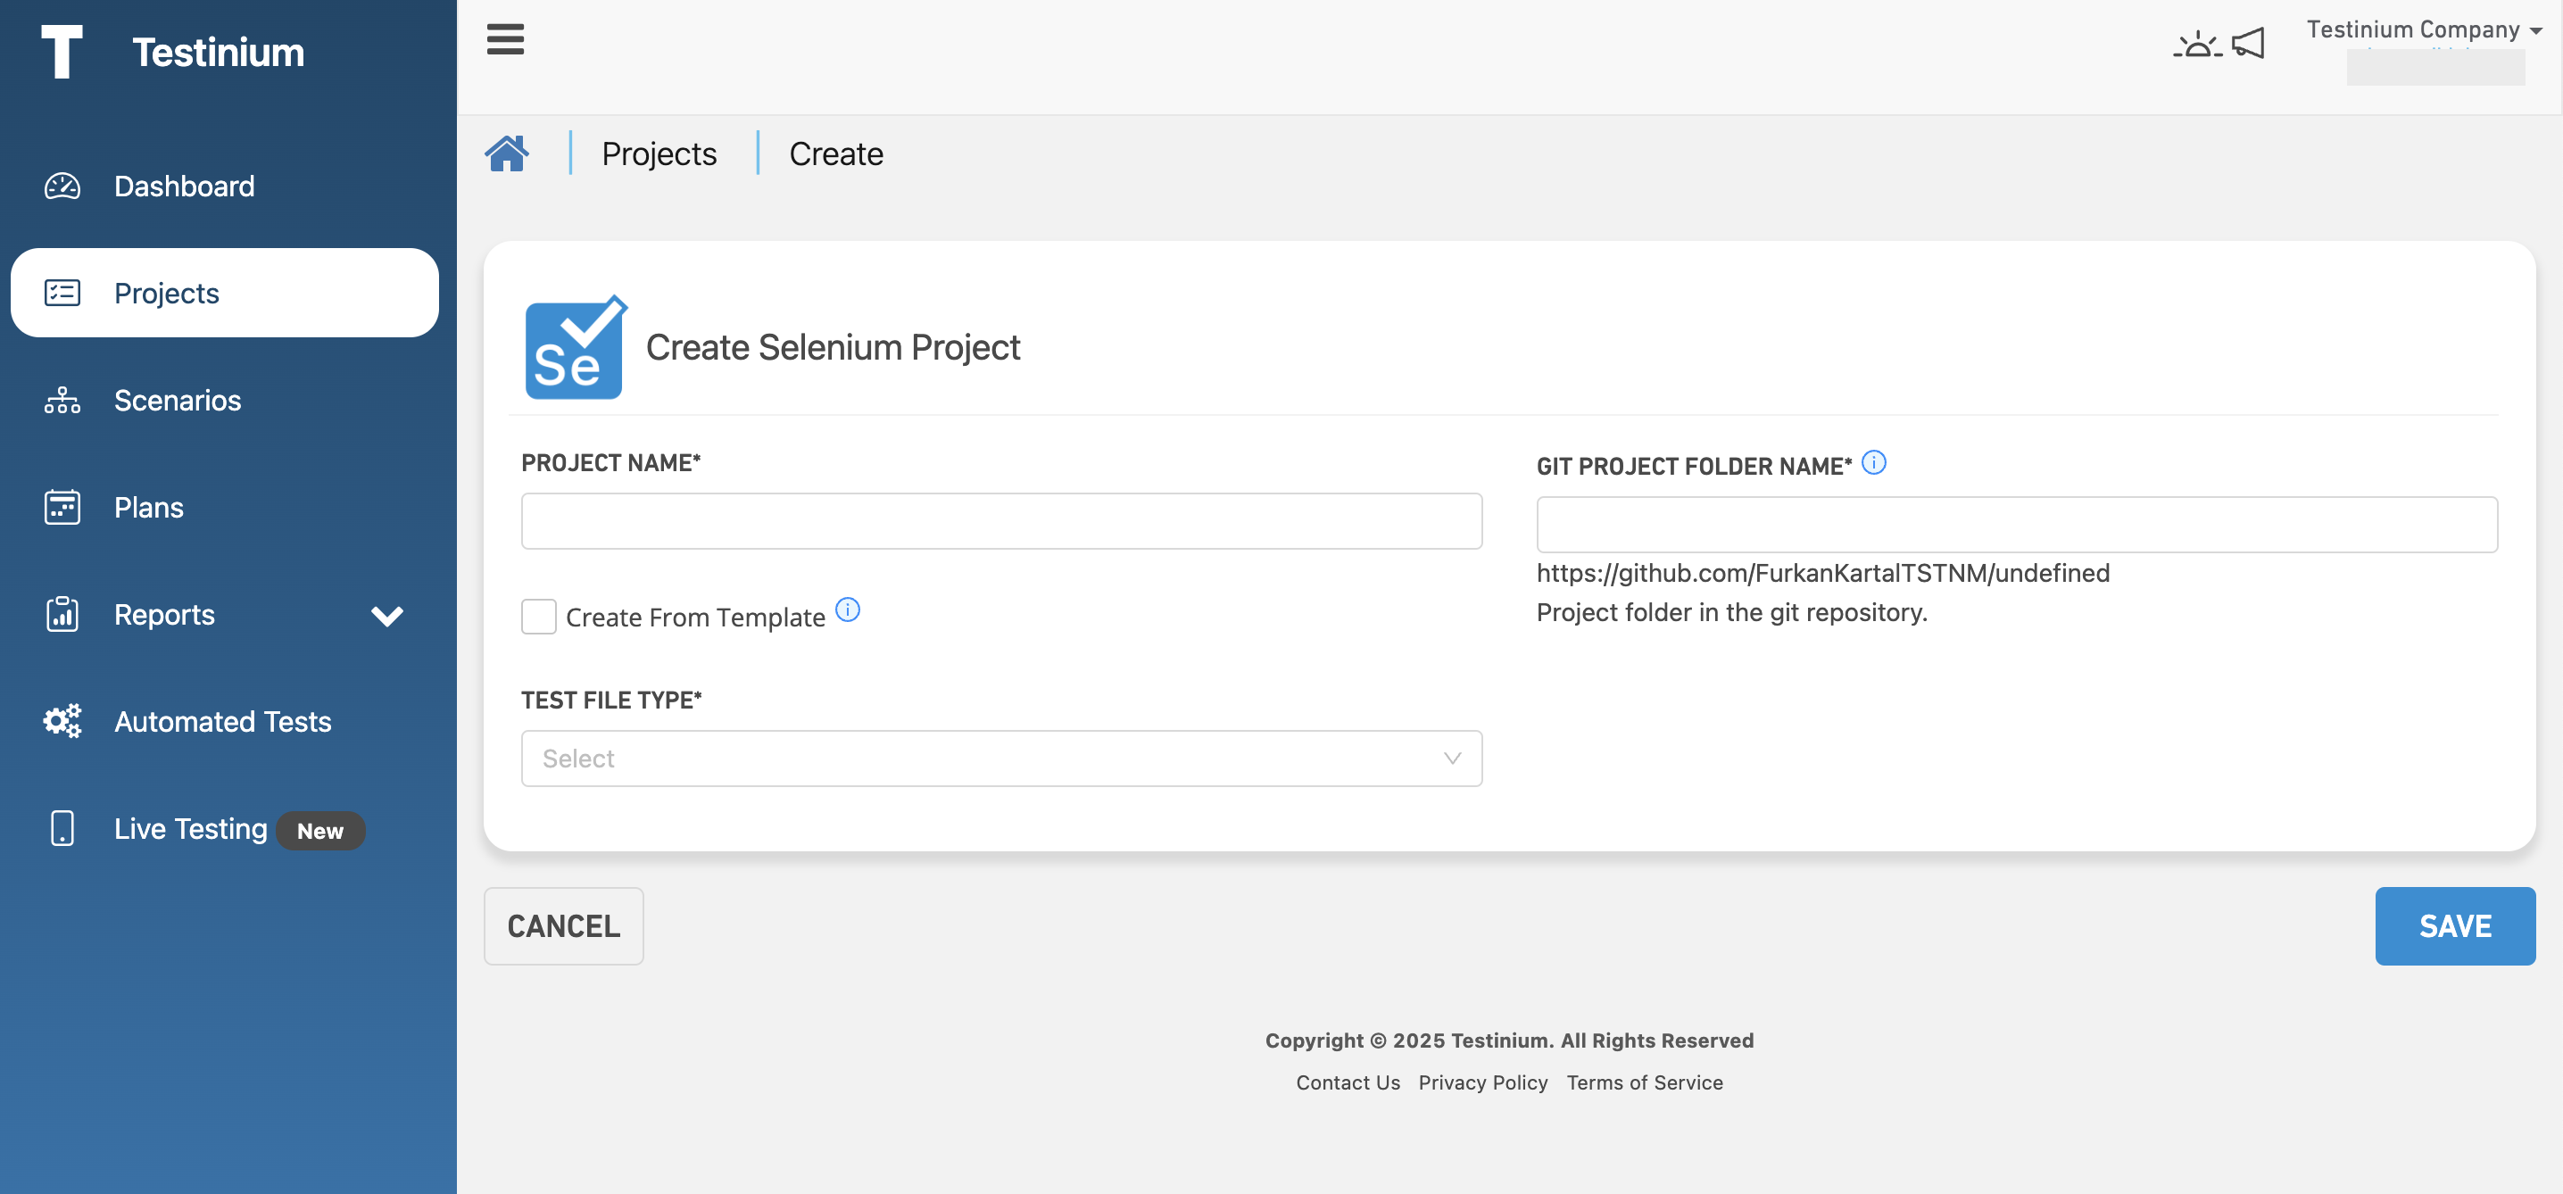
Task: Click the Git folder name info icon
Action: coord(1873,462)
